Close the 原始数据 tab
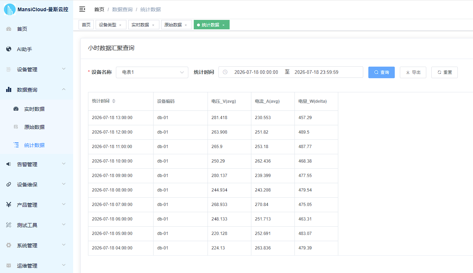 [186, 25]
